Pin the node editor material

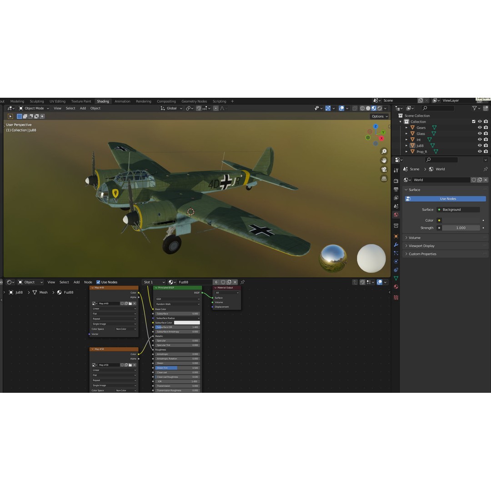point(242,282)
